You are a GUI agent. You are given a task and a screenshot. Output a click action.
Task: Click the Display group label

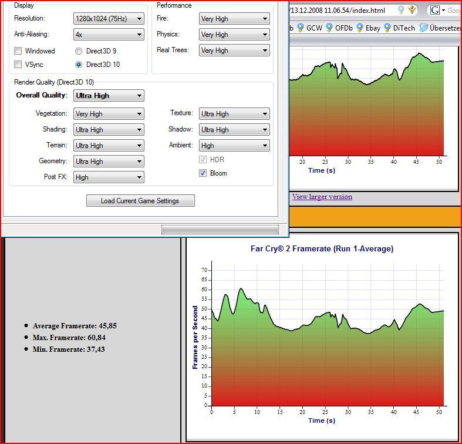pos(24,5)
